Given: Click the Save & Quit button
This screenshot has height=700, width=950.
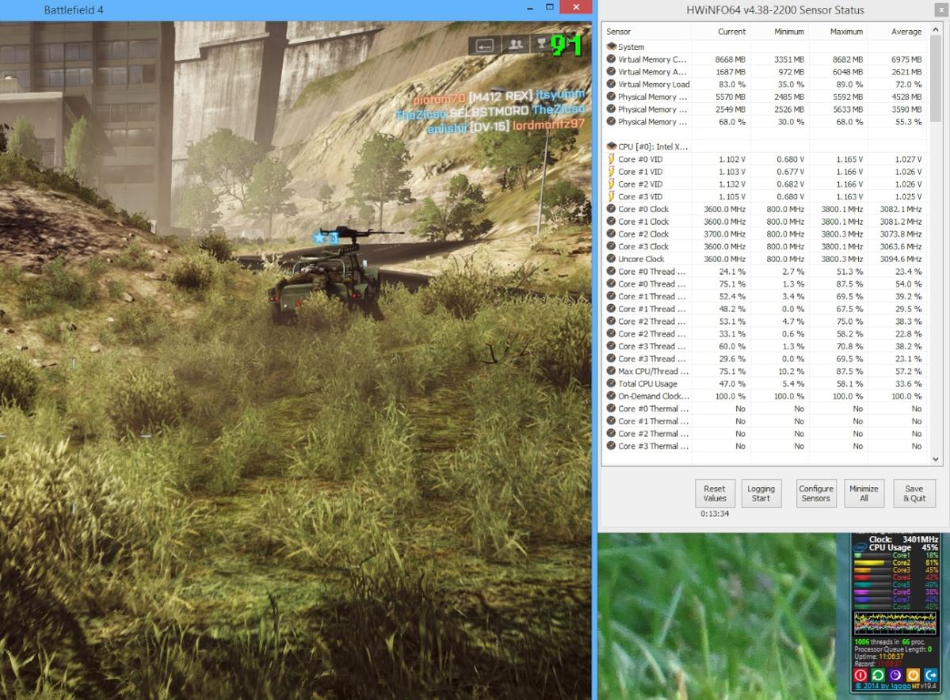Looking at the screenshot, I should point(915,493).
